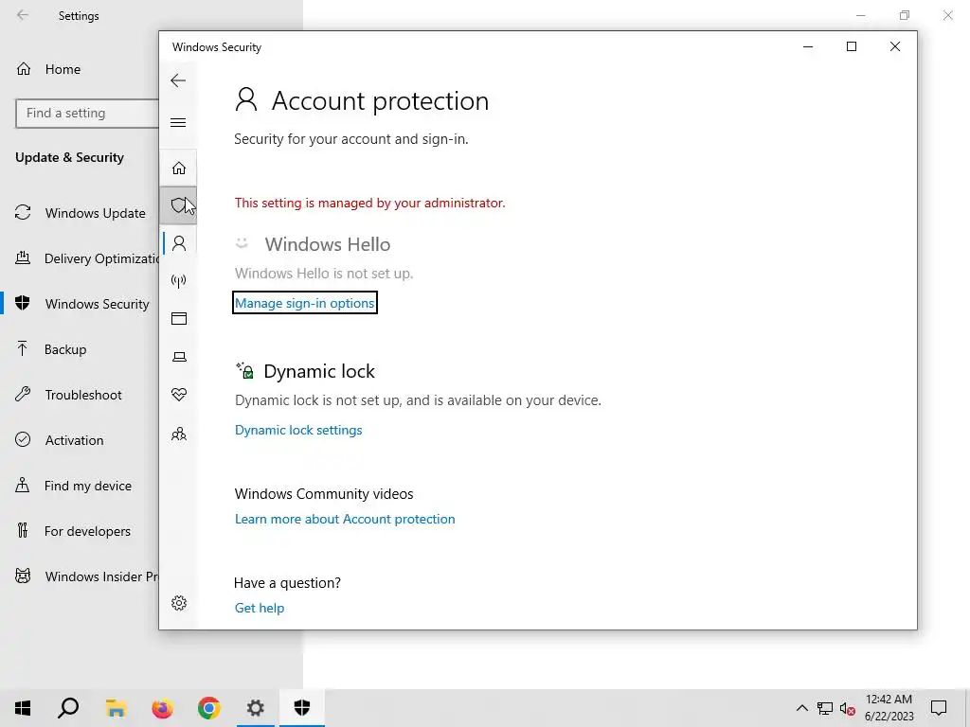Open Firewall & network protection icon
Image resolution: width=970 pixels, height=727 pixels.
tap(179, 281)
